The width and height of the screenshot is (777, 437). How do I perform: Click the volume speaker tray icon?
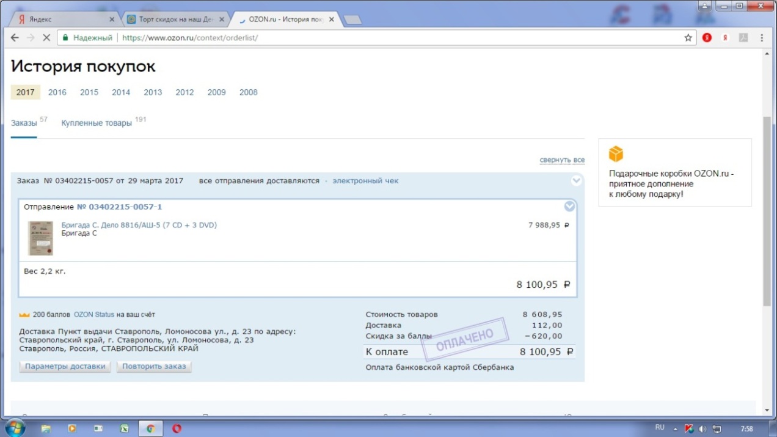click(x=702, y=428)
